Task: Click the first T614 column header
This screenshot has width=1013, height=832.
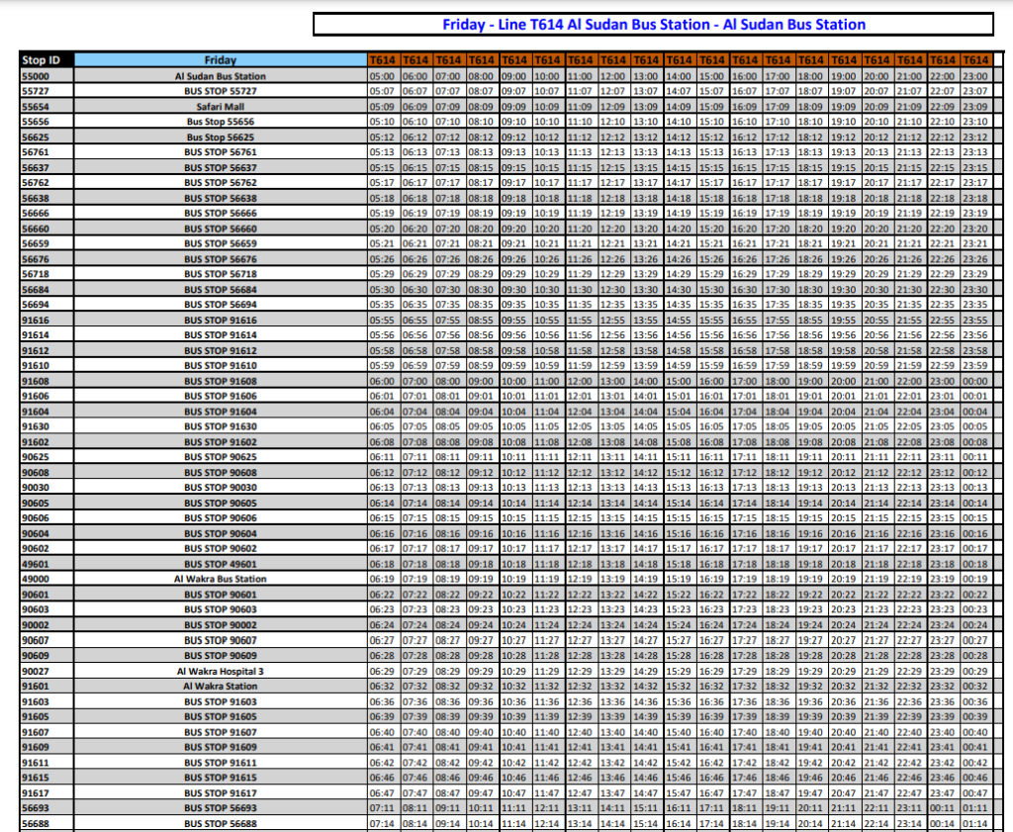Action: (x=384, y=60)
